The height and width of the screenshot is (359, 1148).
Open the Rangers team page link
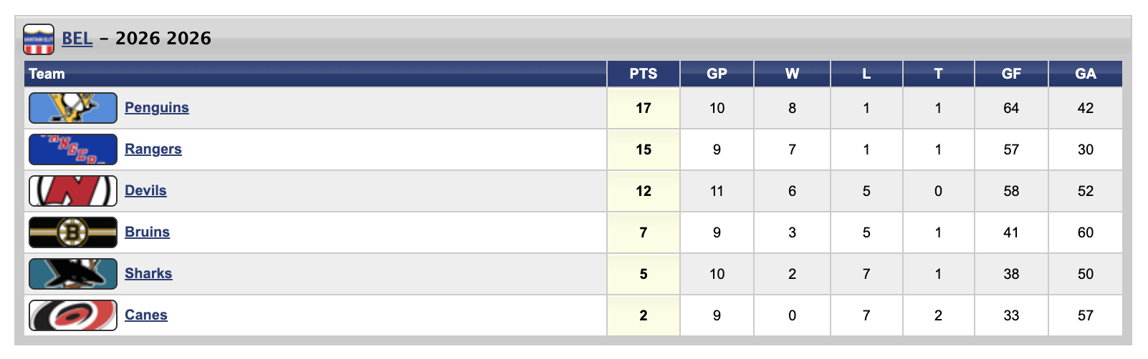pyautogui.click(x=153, y=149)
